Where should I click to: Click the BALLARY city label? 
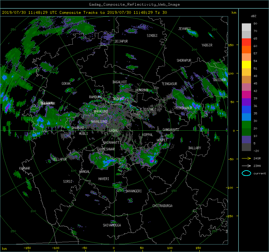[195, 148]
